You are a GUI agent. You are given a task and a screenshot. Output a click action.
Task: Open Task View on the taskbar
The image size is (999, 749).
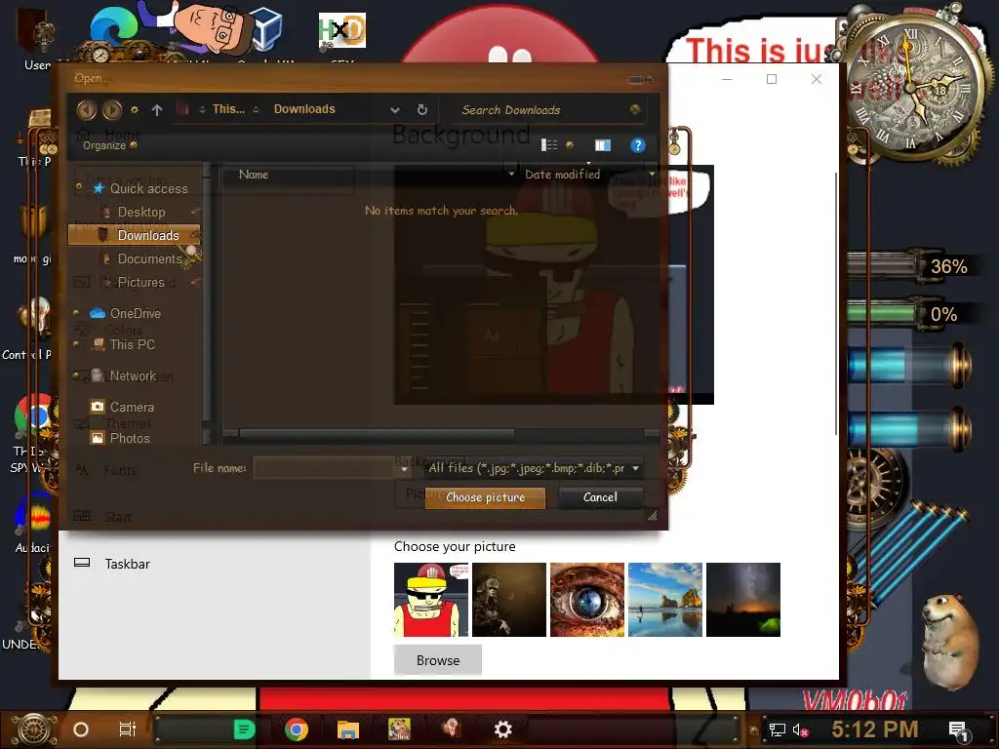tap(128, 729)
